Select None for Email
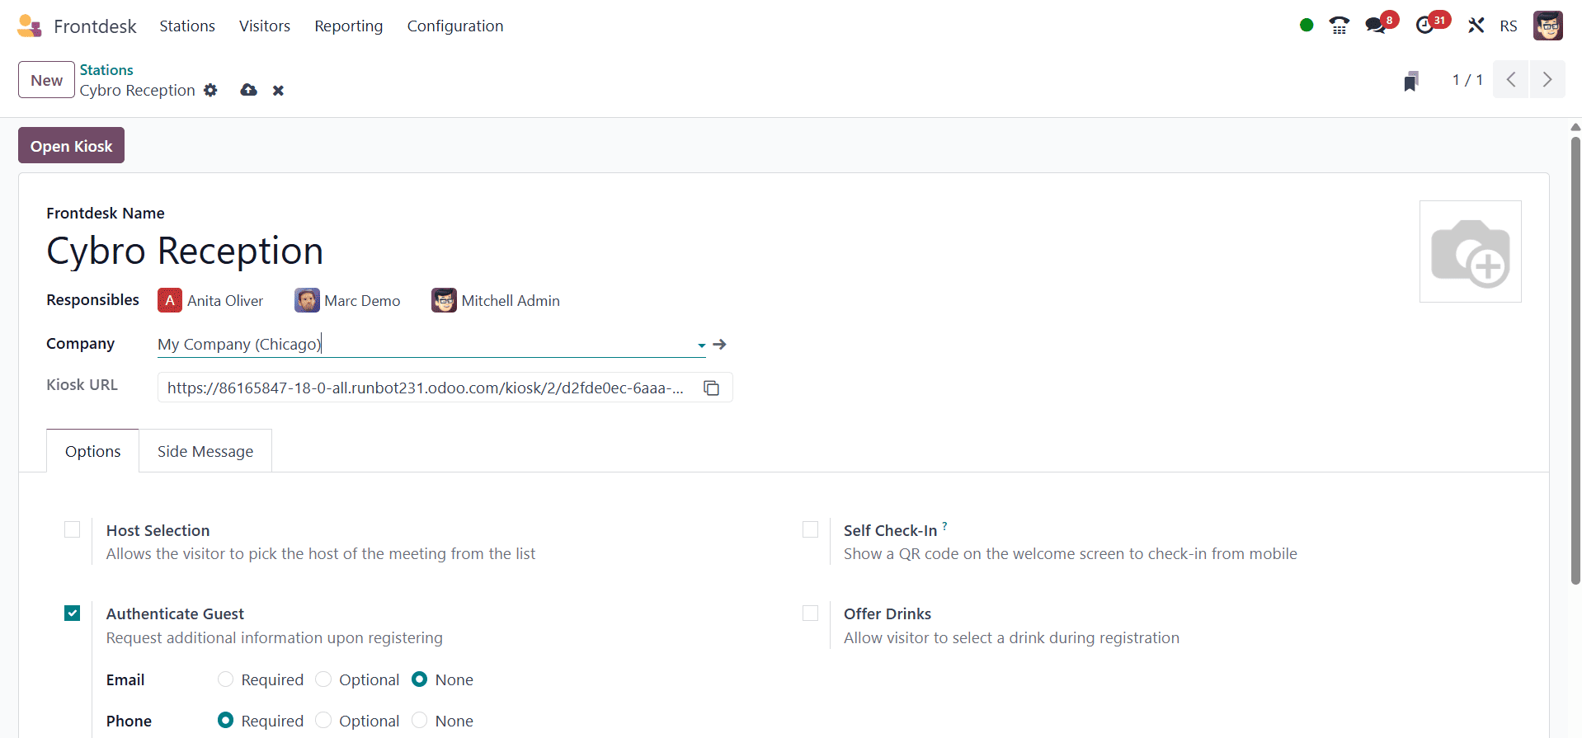Screen dimensions: 1582x738 pos(420,679)
